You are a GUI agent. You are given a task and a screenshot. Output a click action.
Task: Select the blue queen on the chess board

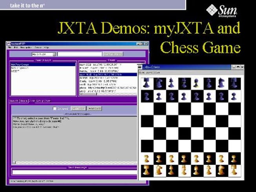[184, 83]
